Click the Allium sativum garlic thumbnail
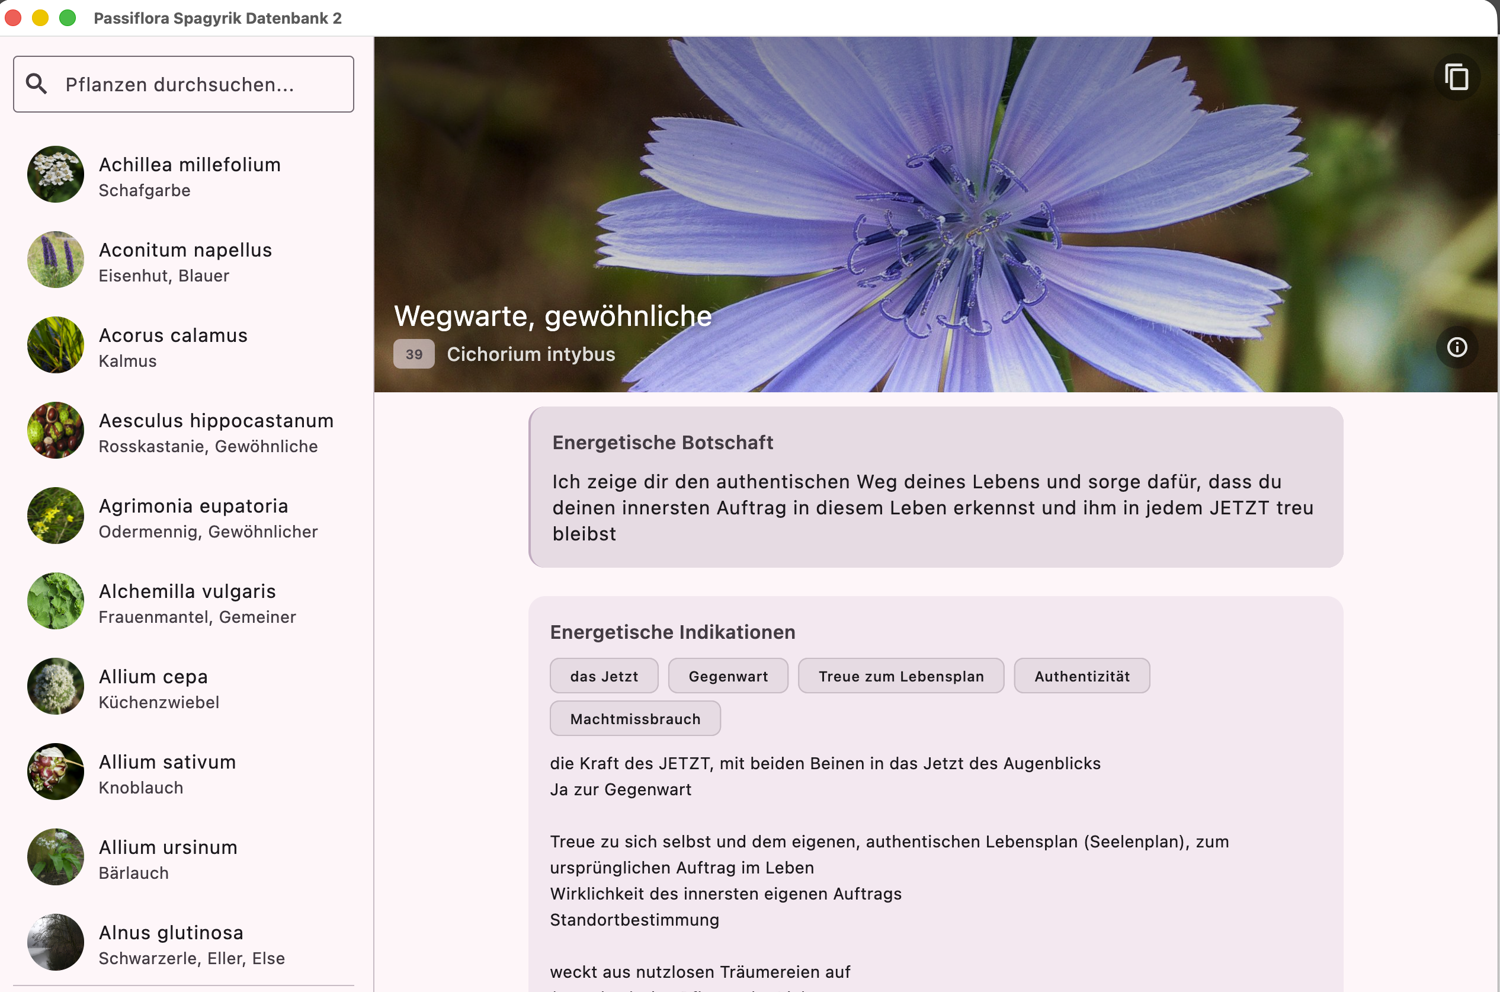Screen dimensions: 1500x992 [x=56, y=772]
